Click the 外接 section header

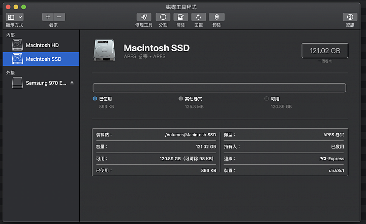click(x=11, y=72)
